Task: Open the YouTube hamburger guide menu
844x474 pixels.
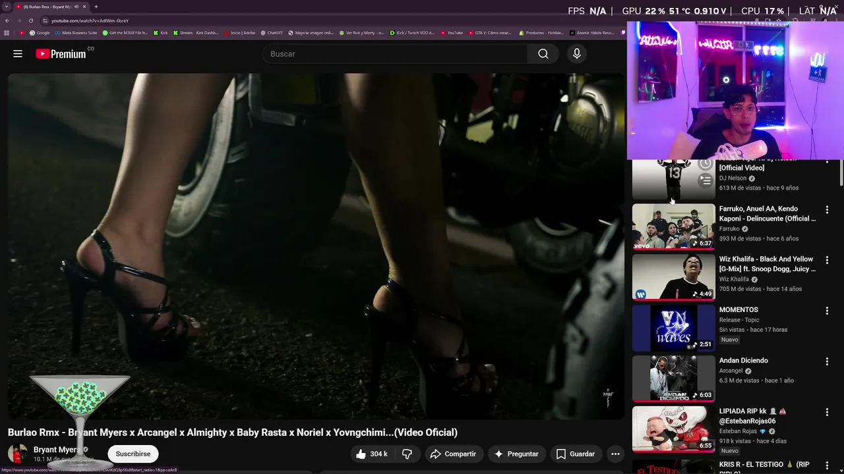Action: click(x=18, y=54)
